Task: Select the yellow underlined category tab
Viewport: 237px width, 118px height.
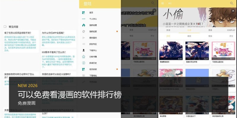Action: tap(189, 30)
